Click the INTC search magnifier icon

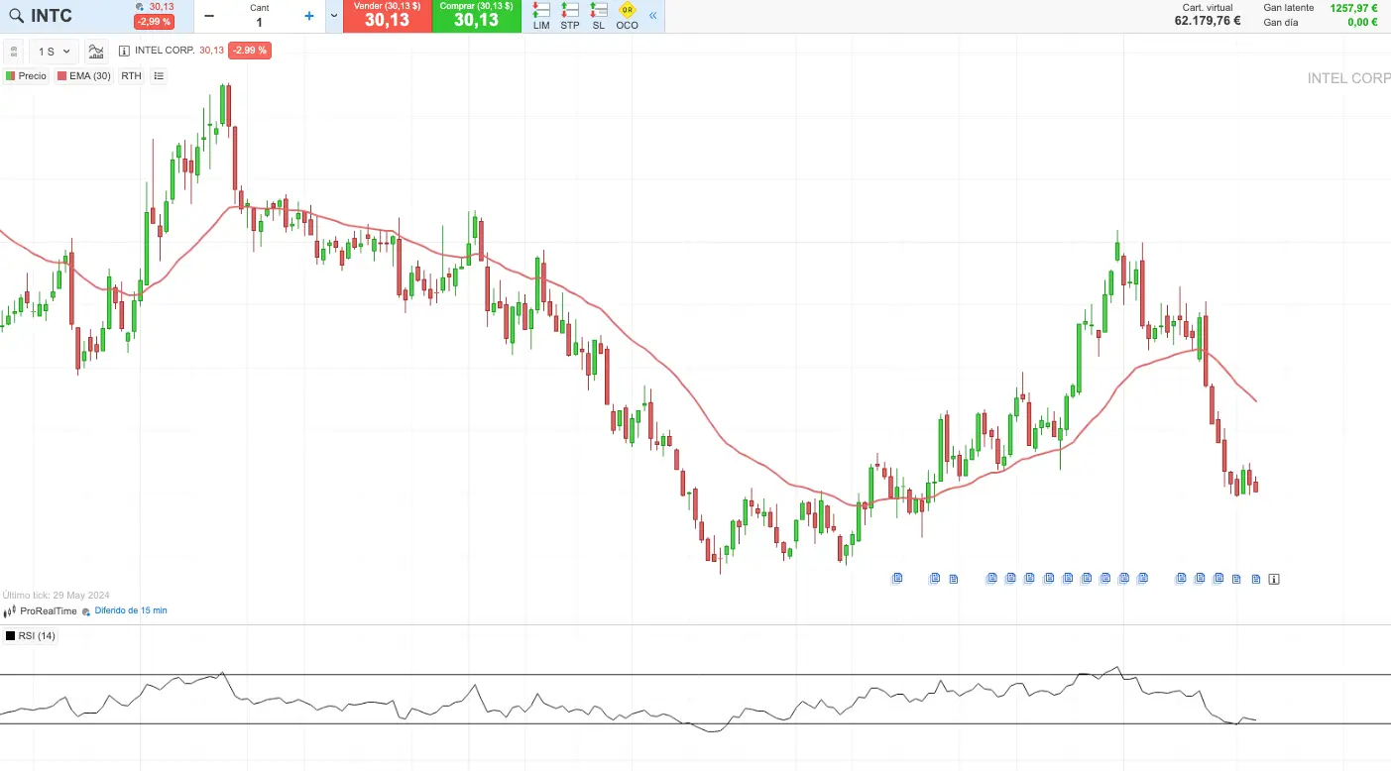point(16,16)
